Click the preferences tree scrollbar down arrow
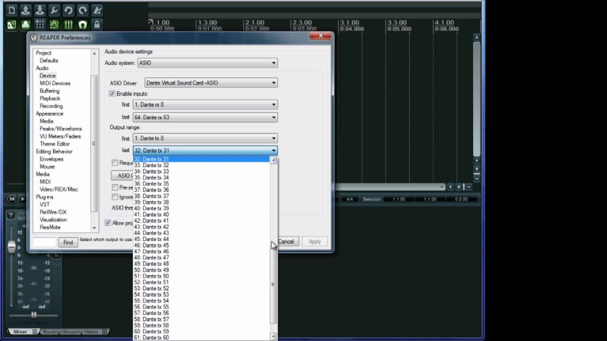607x341 pixels. pos(94,228)
